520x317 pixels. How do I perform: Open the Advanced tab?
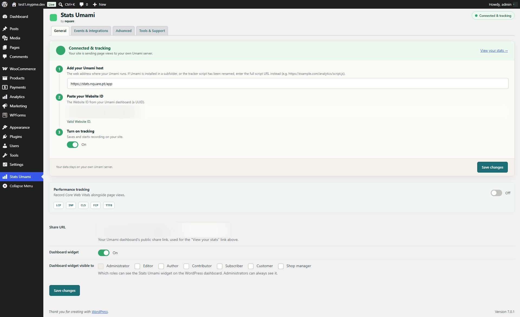[x=123, y=31]
